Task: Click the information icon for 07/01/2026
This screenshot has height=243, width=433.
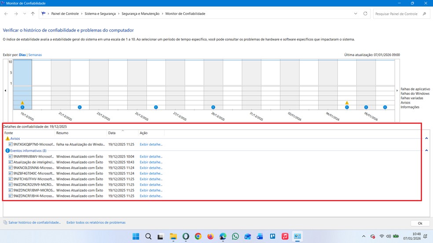Action: click(x=385, y=107)
